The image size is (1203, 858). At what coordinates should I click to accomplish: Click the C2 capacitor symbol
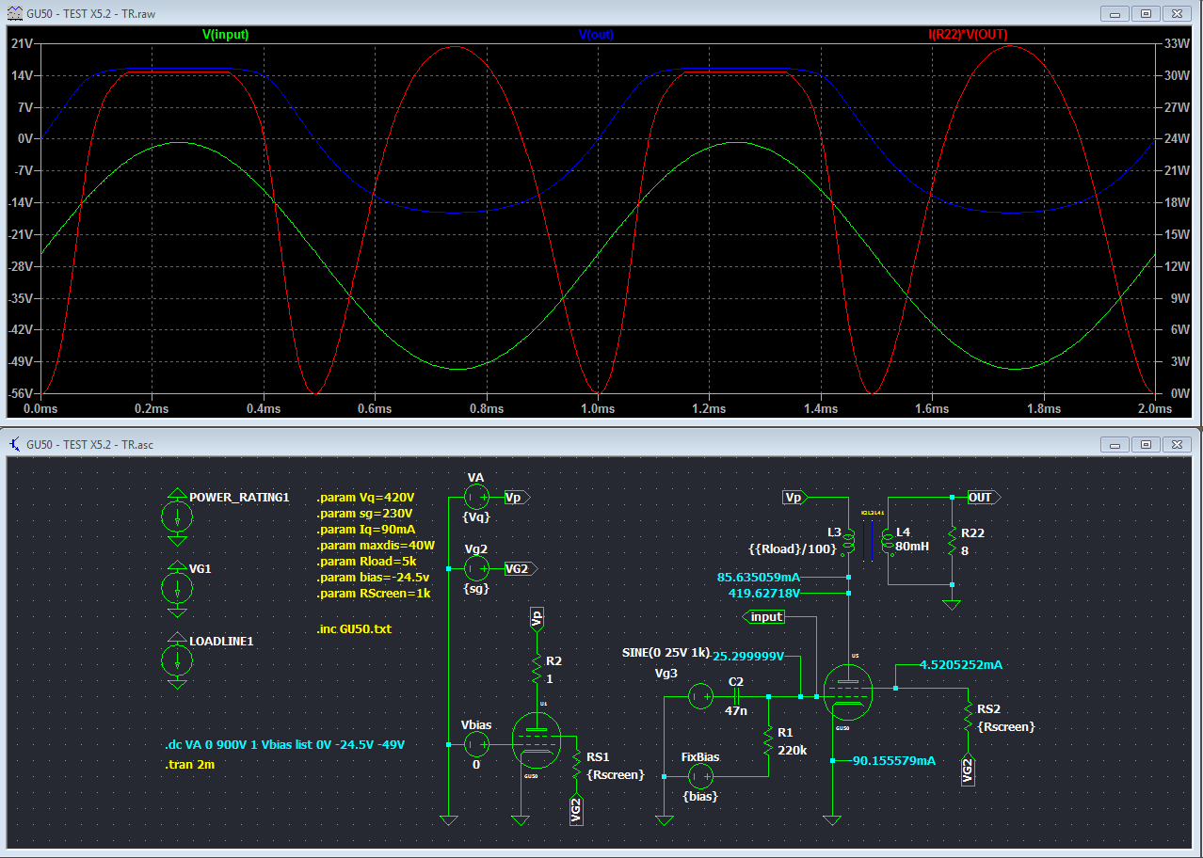[736, 696]
